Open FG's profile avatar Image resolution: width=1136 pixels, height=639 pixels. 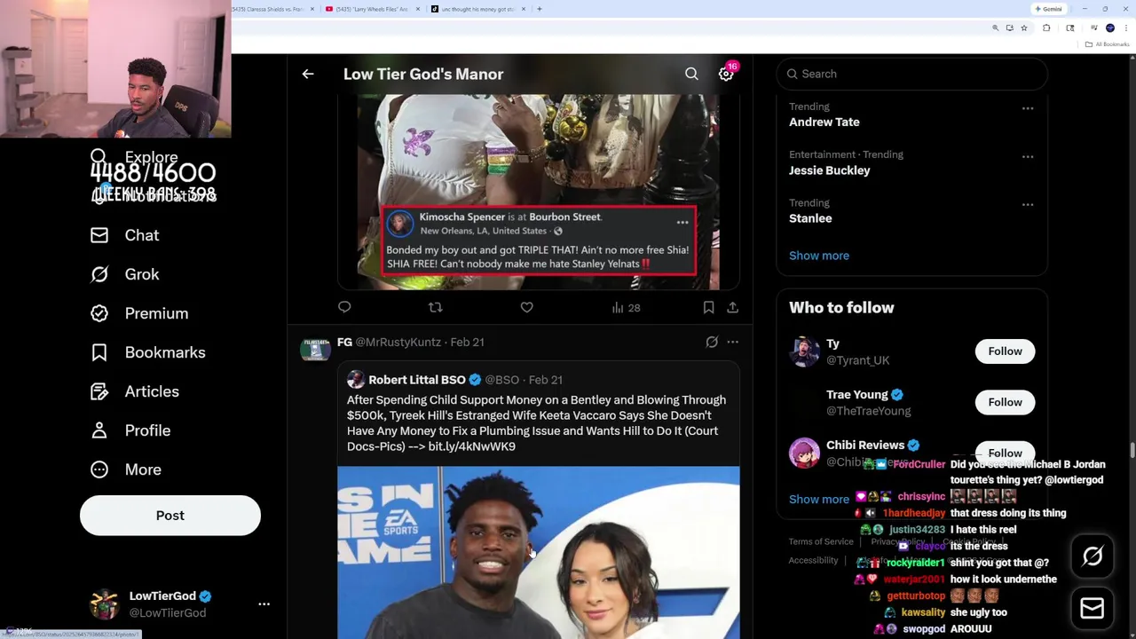pos(315,349)
